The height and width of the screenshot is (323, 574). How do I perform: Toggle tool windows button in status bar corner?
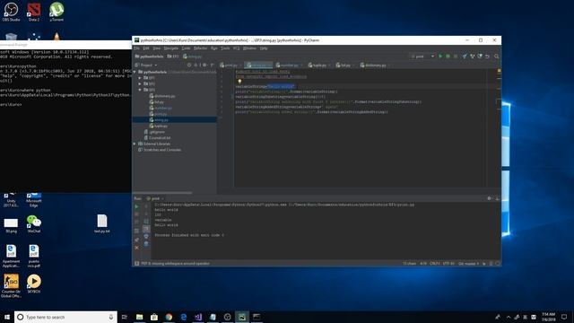136,263
